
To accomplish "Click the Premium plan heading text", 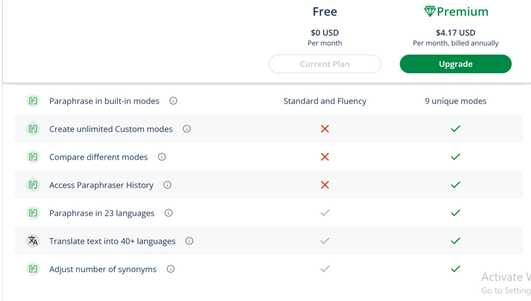I will coord(463,11).
